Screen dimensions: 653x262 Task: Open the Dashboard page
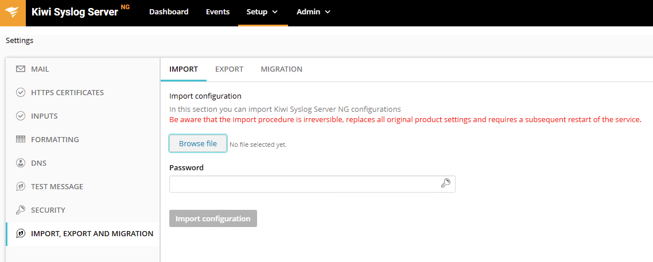point(169,12)
